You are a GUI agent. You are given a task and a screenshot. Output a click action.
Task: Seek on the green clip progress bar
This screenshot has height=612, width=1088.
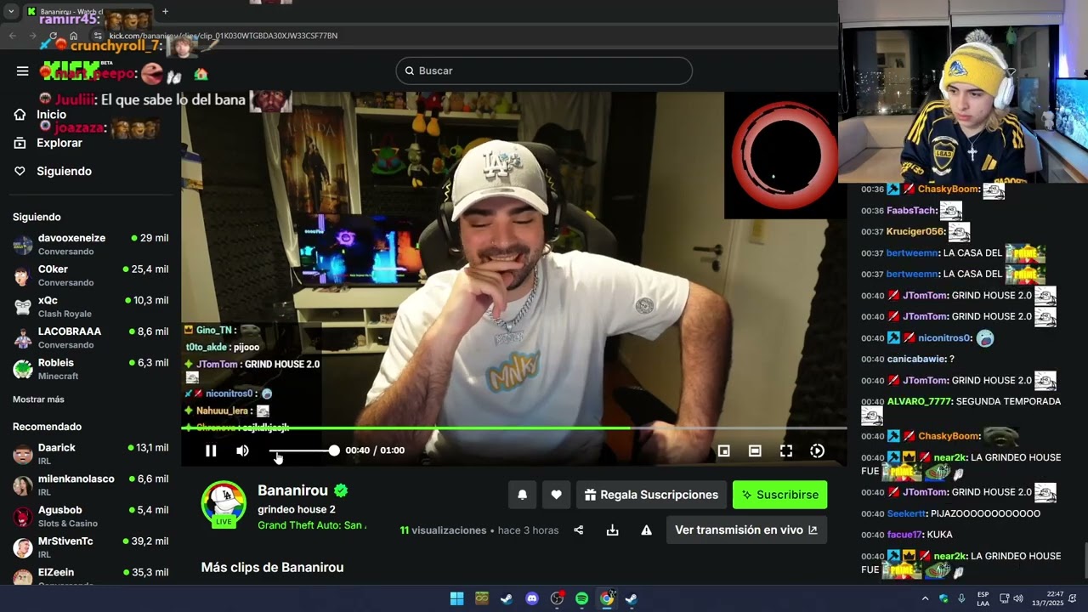513,428
